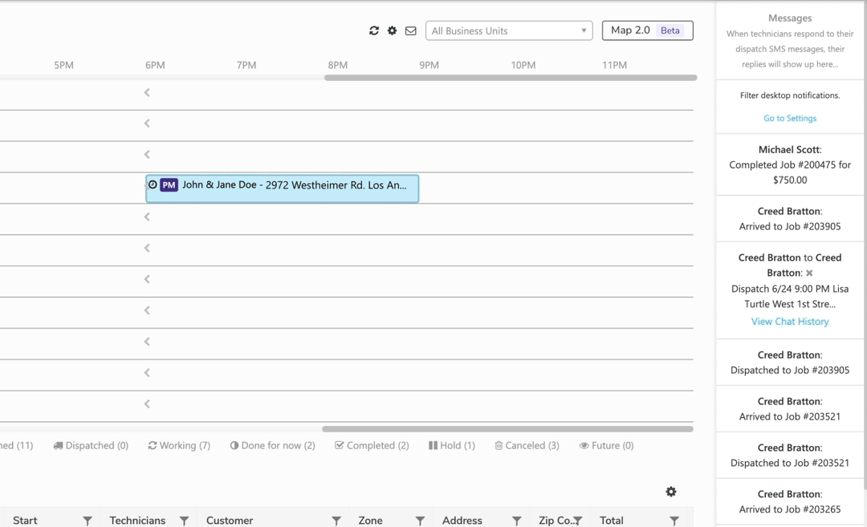
Task: Click the Customer column header
Action: point(230,521)
